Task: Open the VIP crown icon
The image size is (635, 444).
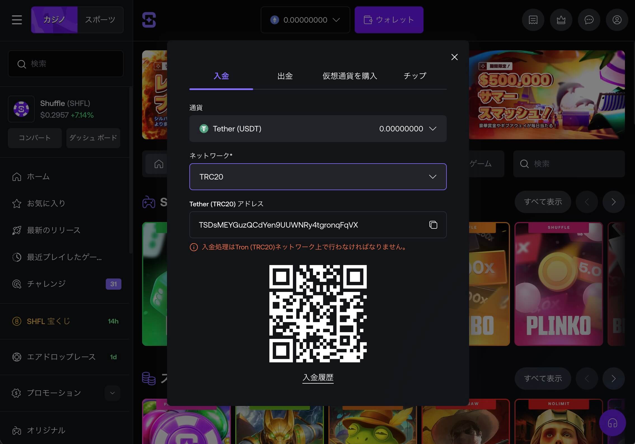Action: coord(561,20)
